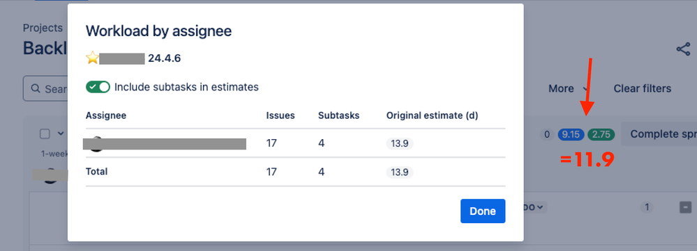This screenshot has width=697, height=251.
Task: Click the issue count badge showing 1
Action: pyautogui.click(x=647, y=207)
